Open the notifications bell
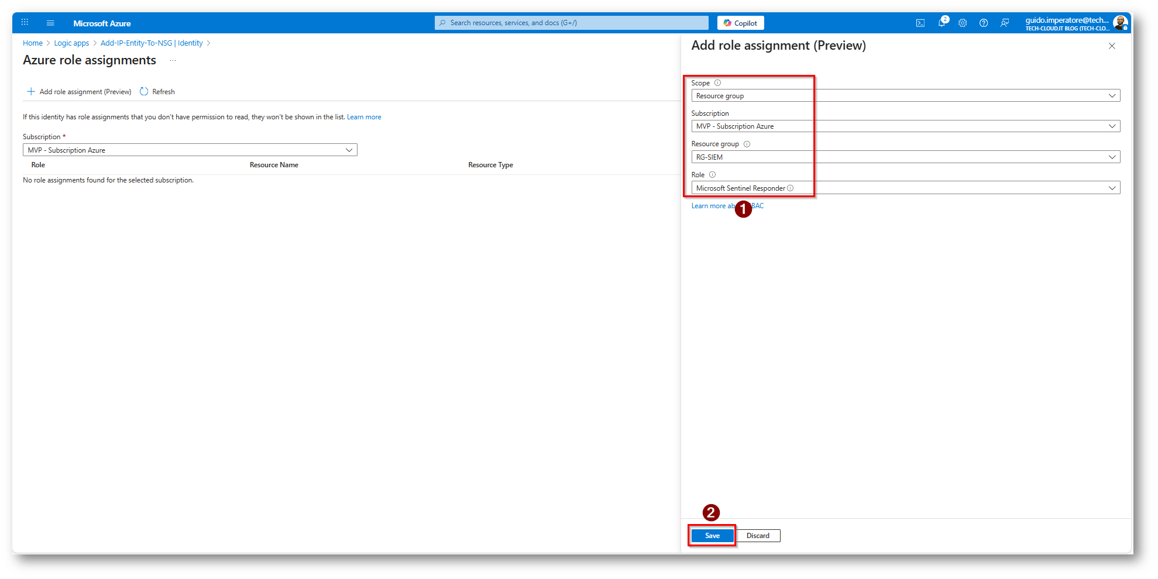1158x579 pixels. pyautogui.click(x=941, y=23)
